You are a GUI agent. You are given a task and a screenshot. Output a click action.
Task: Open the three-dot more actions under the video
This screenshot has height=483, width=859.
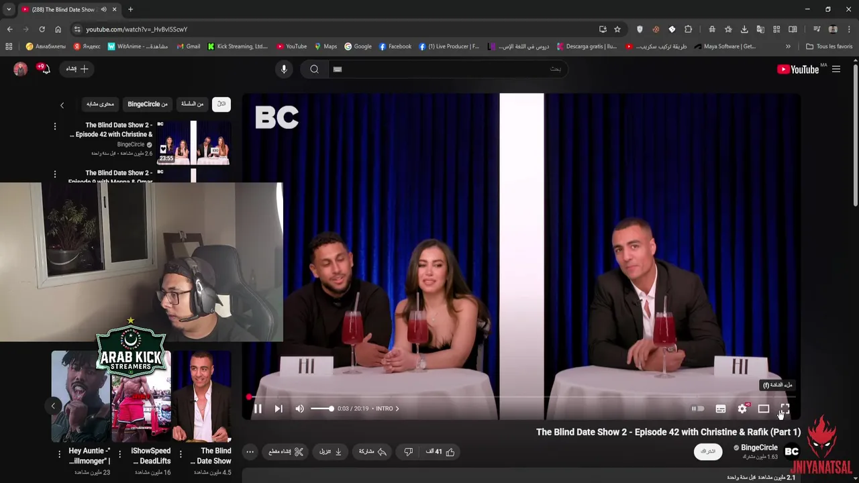click(250, 452)
